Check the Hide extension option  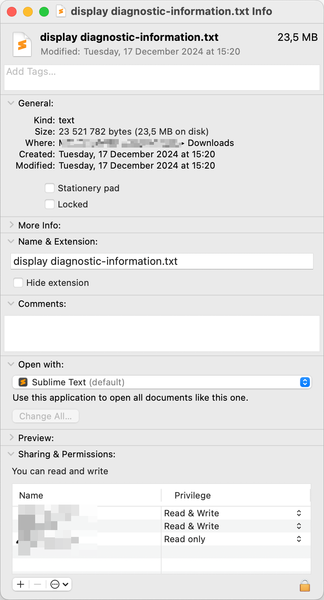(18, 283)
